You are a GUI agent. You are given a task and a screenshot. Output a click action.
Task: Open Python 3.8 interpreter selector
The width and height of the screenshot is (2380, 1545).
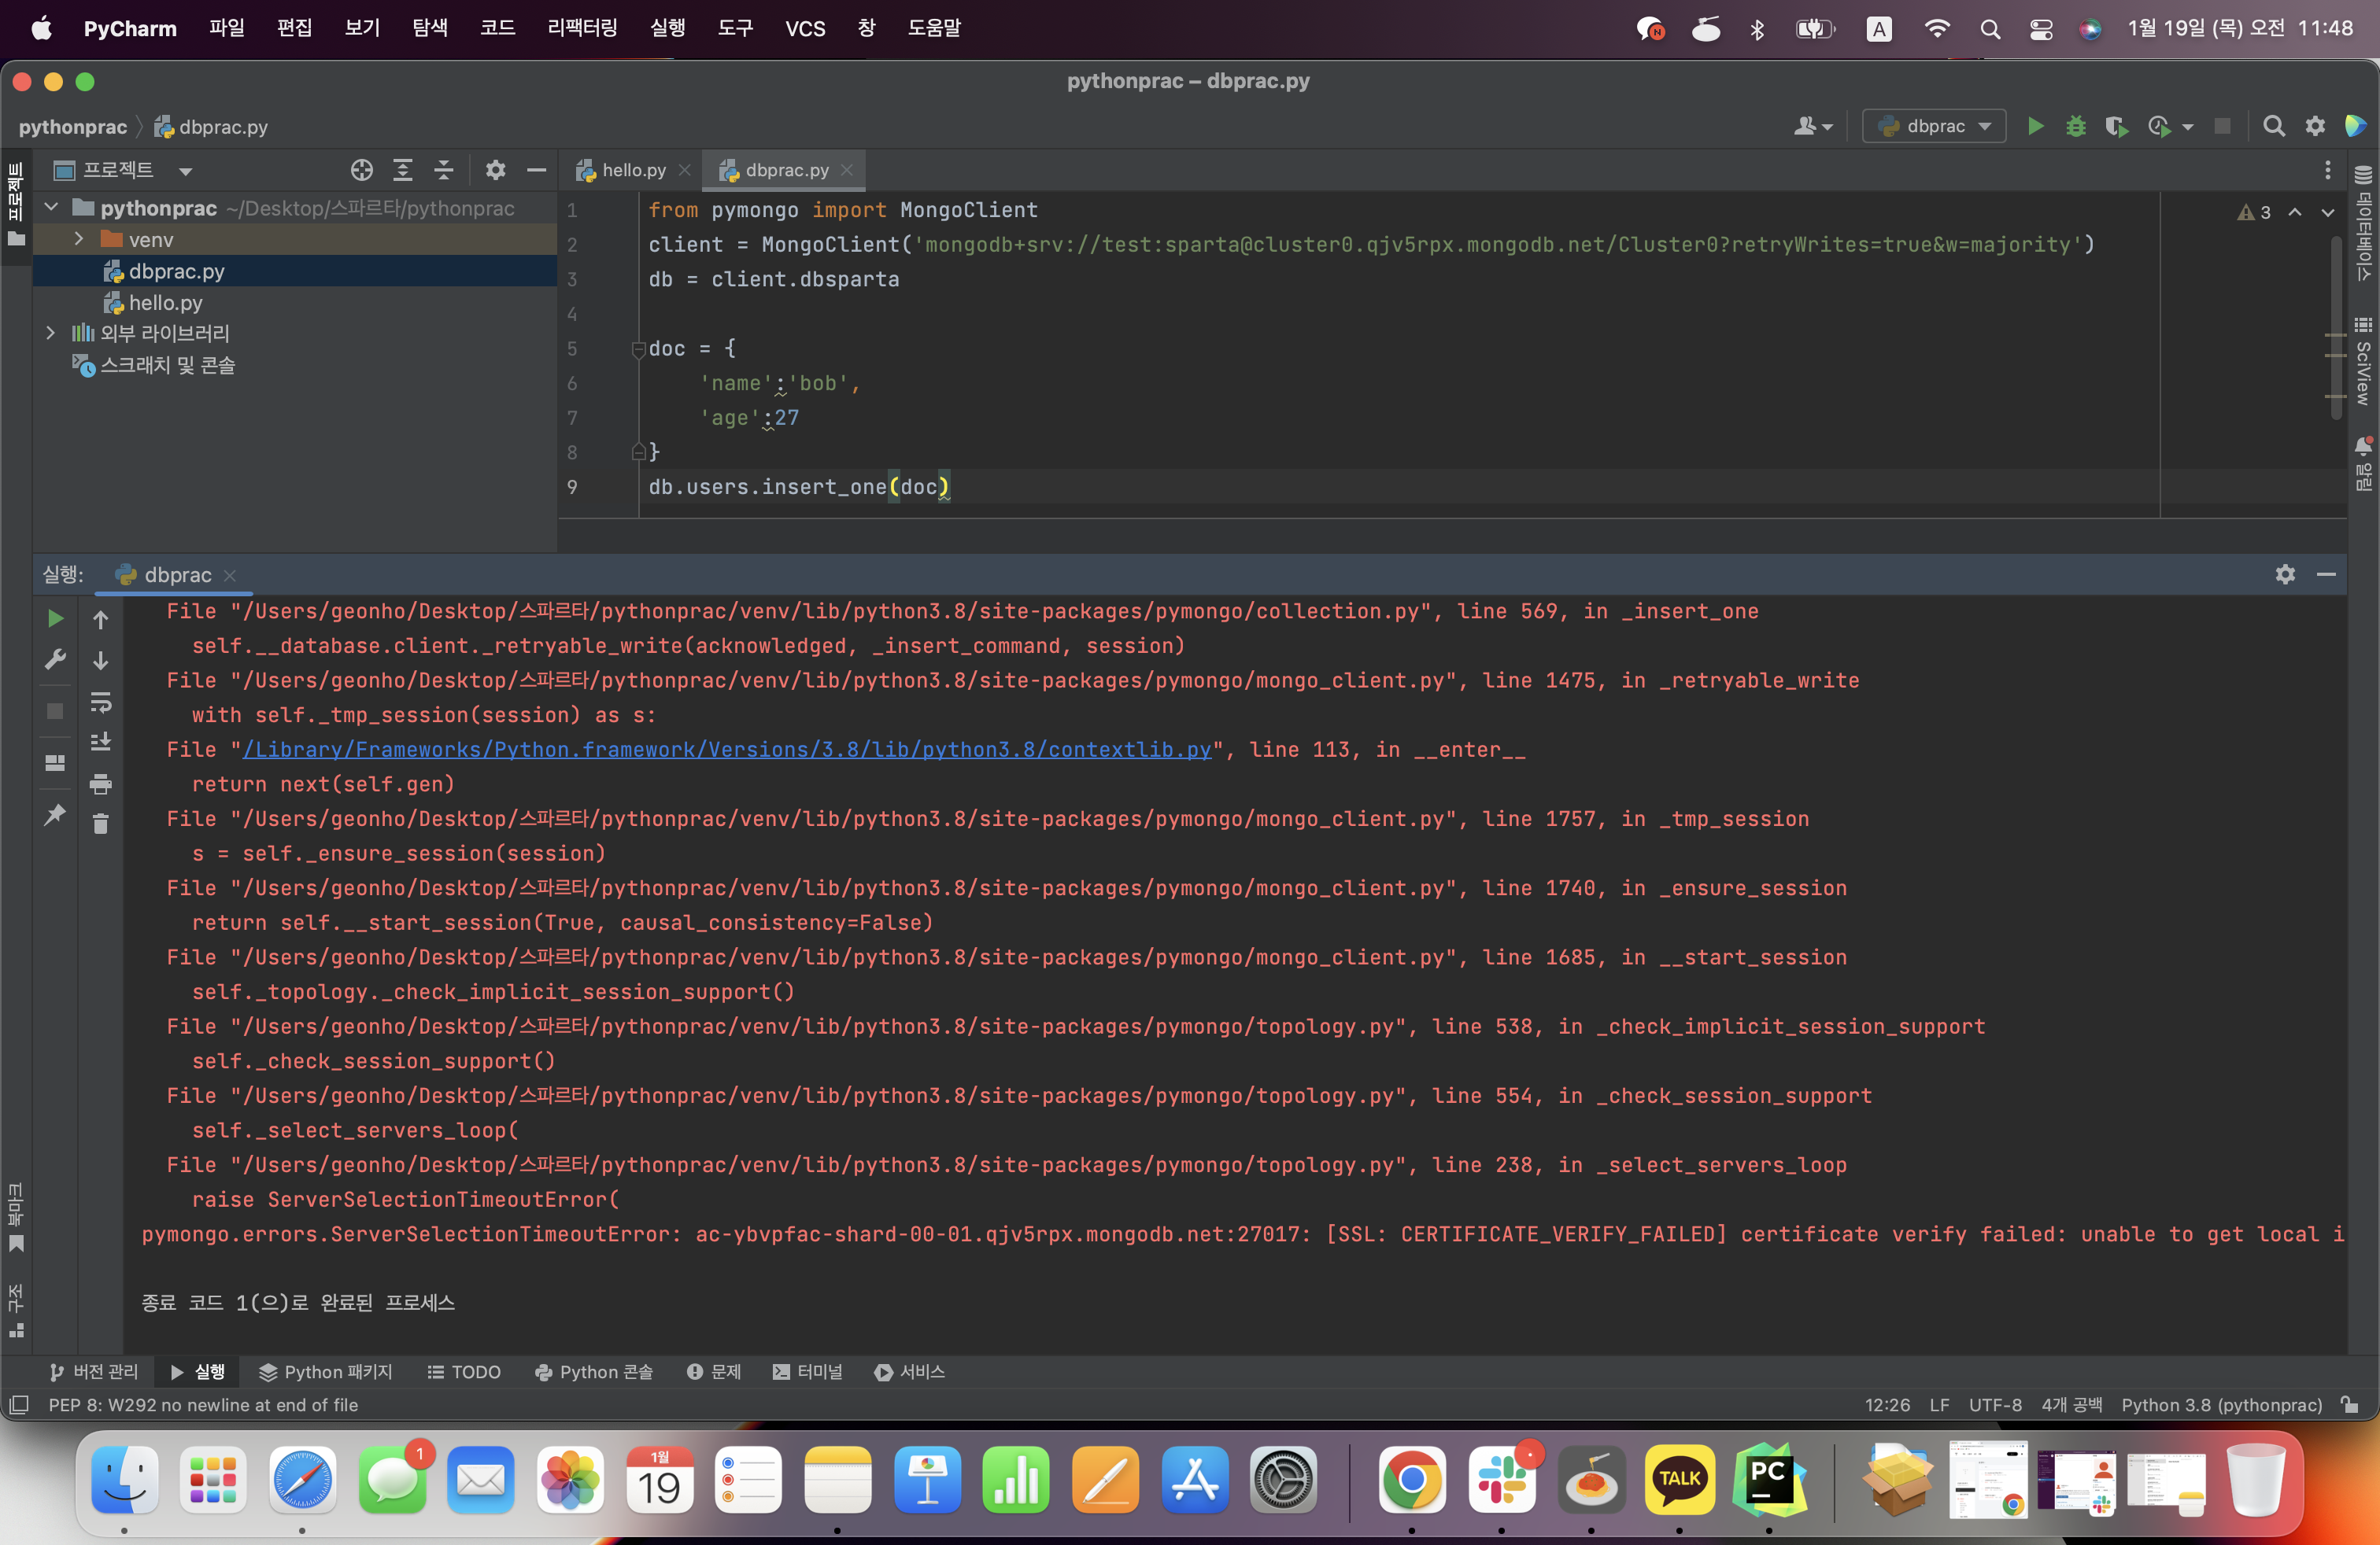click(2221, 1404)
